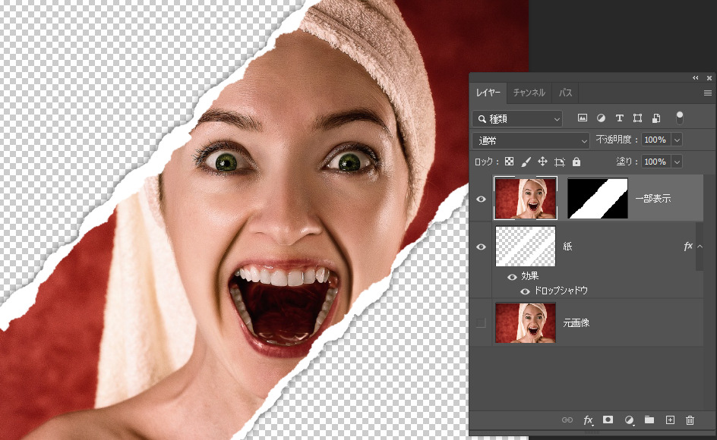This screenshot has width=717, height=440.
Task: Lock transparent pixels icon
Action: pyautogui.click(x=509, y=162)
